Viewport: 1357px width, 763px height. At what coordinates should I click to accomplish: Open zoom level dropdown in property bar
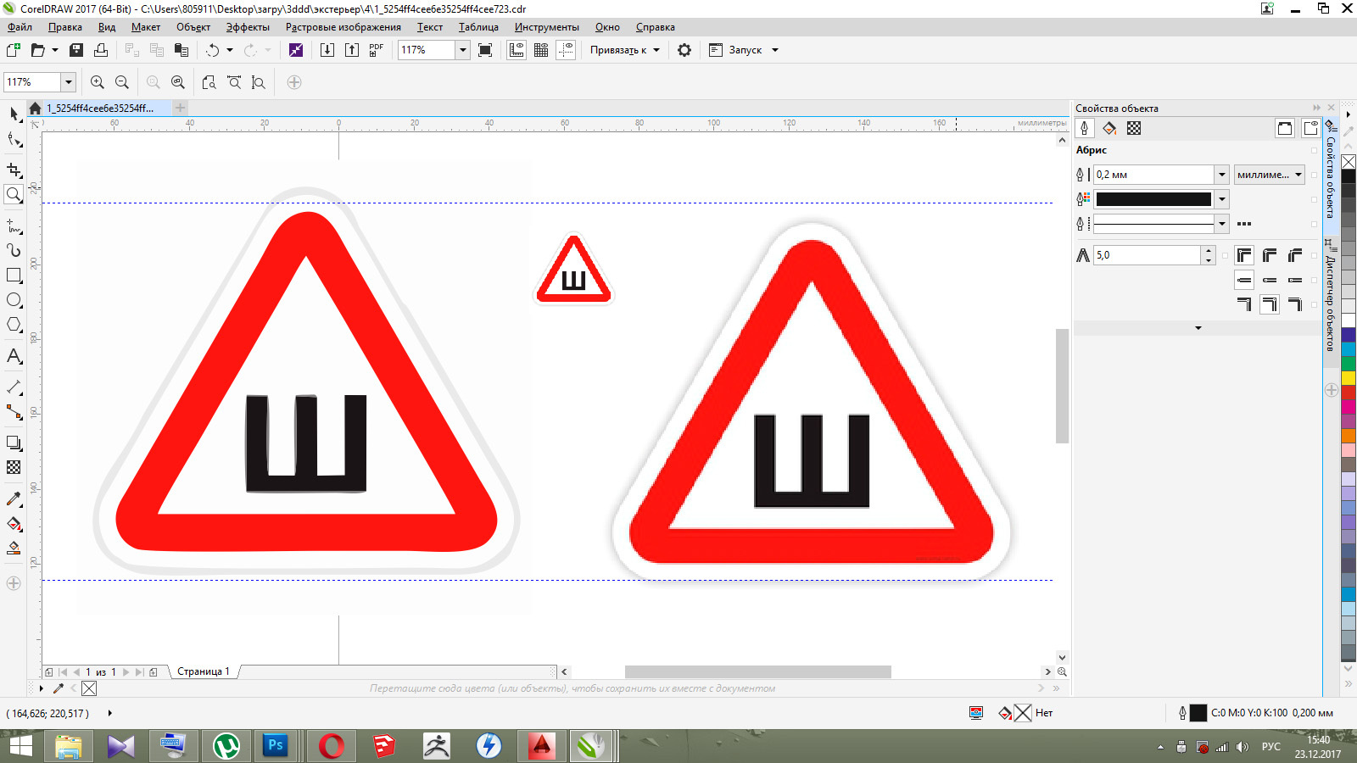point(69,82)
